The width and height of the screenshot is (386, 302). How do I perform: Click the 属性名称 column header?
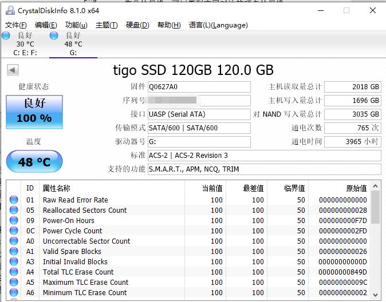(x=112, y=188)
